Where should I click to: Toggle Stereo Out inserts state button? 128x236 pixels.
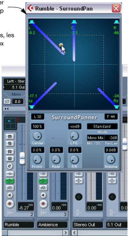(79, 174)
